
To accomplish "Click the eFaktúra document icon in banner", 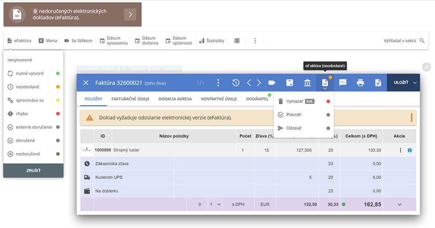I will 17,14.
